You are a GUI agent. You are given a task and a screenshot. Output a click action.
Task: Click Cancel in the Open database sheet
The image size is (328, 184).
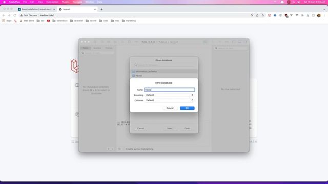140,128
